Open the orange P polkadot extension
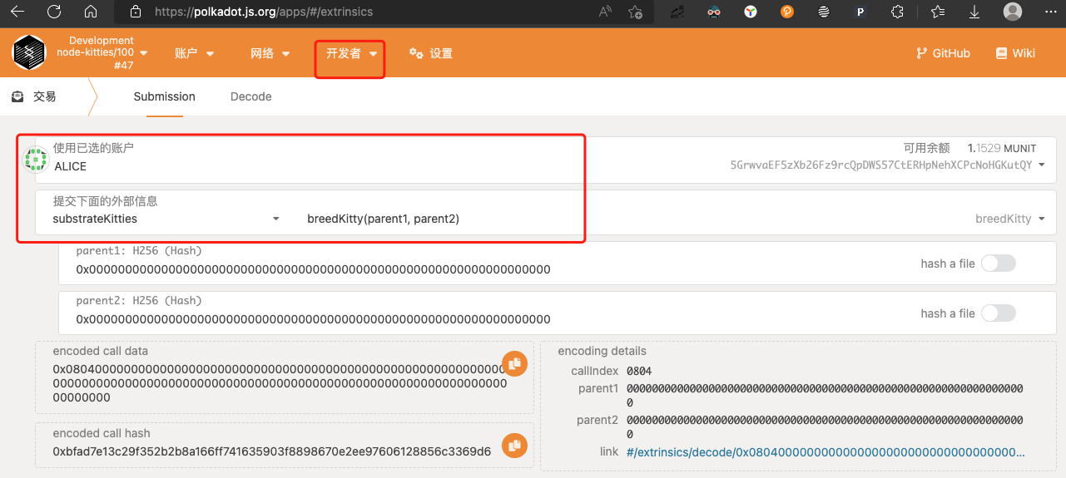The image size is (1066, 478). coord(787,12)
